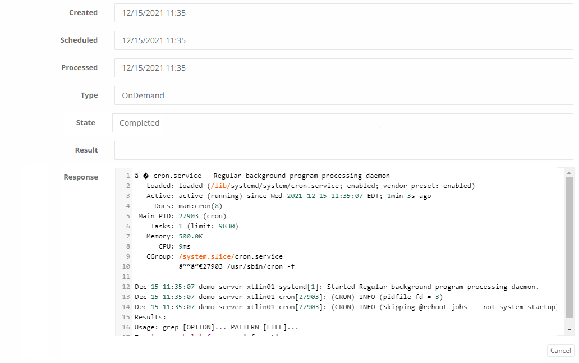Image resolution: width=579 pixels, height=363 pixels.
Task: Click the up arrow on the Response scrollbar
Action: pyautogui.click(x=568, y=172)
